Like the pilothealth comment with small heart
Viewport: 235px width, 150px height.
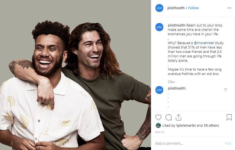pyautogui.click(x=226, y=89)
